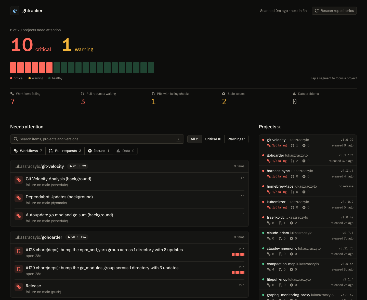
Task: Select the All 11 filter
Action: click(194, 139)
